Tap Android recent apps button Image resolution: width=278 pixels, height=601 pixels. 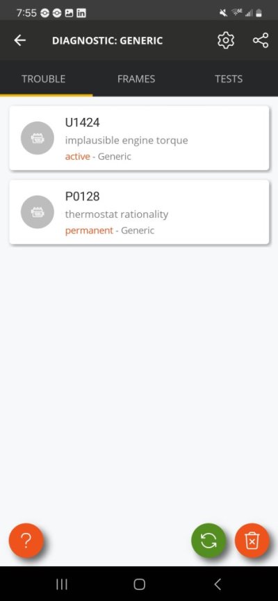coord(62,584)
